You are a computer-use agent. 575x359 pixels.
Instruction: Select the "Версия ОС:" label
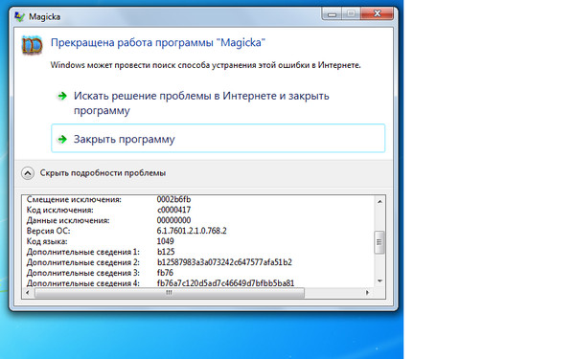pyautogui.click(x=48, y=231)
